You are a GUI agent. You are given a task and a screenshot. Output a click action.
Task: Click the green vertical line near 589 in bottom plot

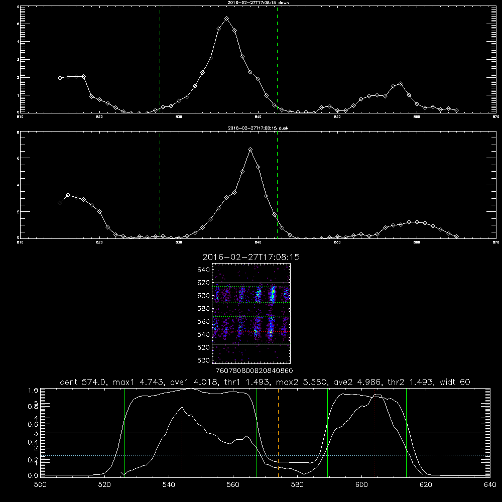tap(327, 433)
